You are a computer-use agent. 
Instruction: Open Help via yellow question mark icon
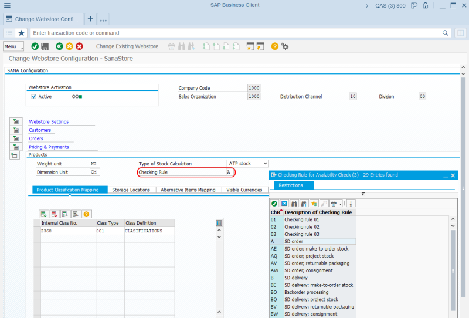coord(274,46)
